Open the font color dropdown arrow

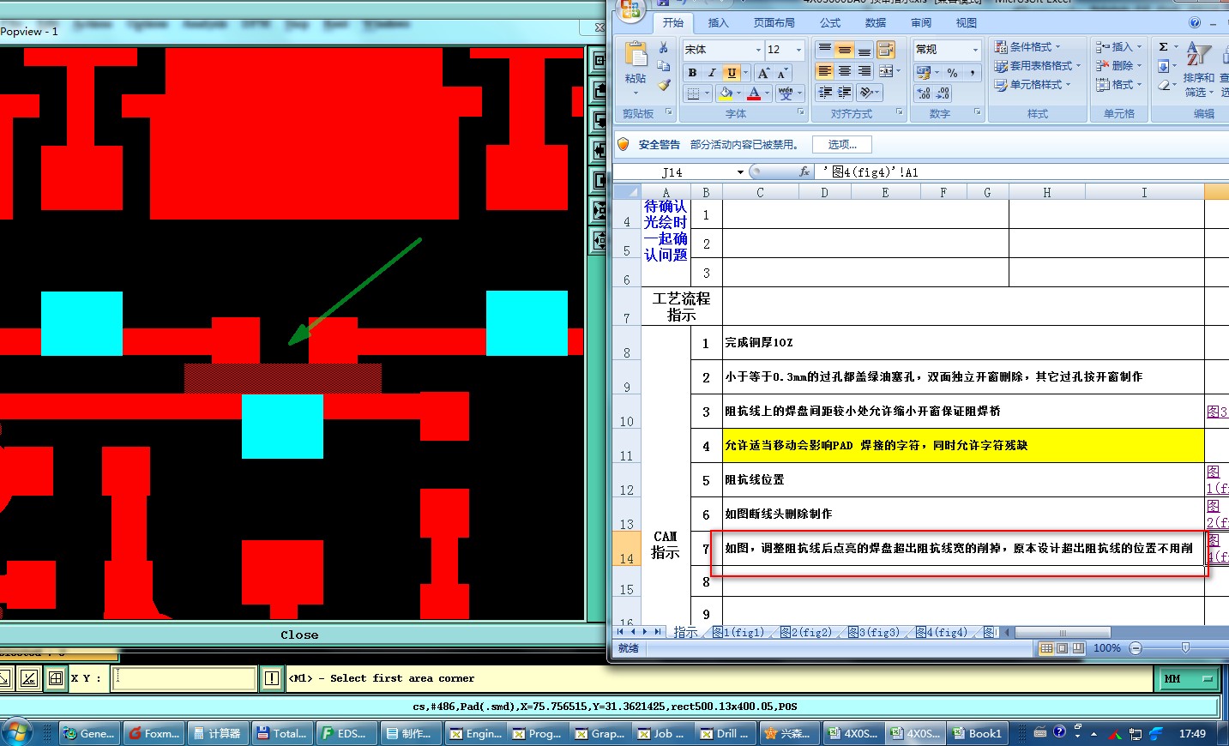click(x=767, y=93)
